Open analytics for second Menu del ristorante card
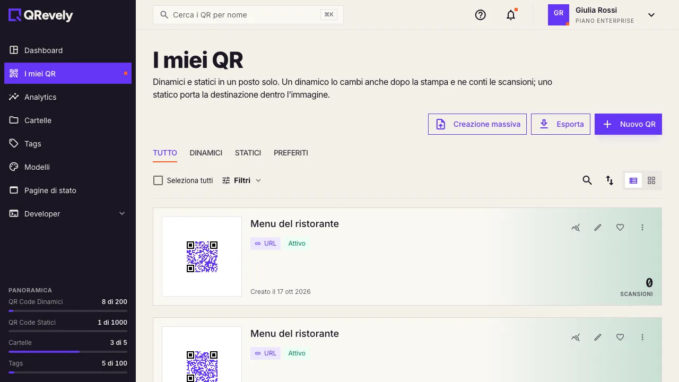 click(576, 337)
